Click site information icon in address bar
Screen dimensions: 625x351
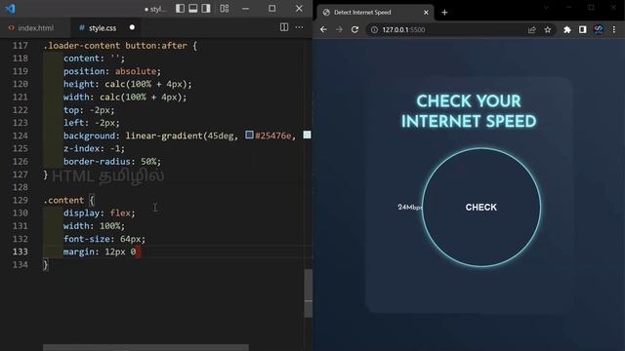tap(374, 30)
